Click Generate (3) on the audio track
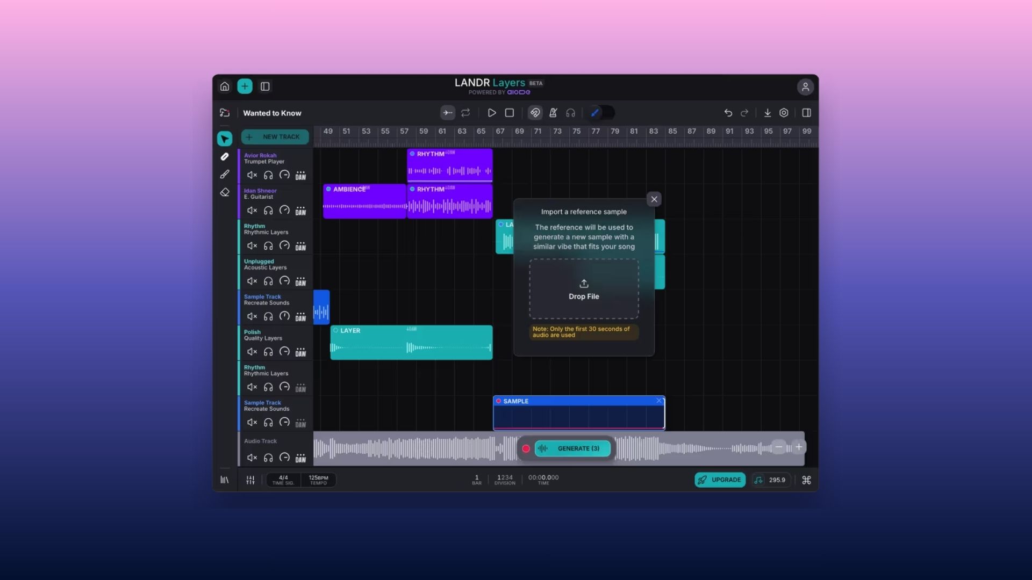This screenshot has height=580, width=1032. [x=572, y=448]
